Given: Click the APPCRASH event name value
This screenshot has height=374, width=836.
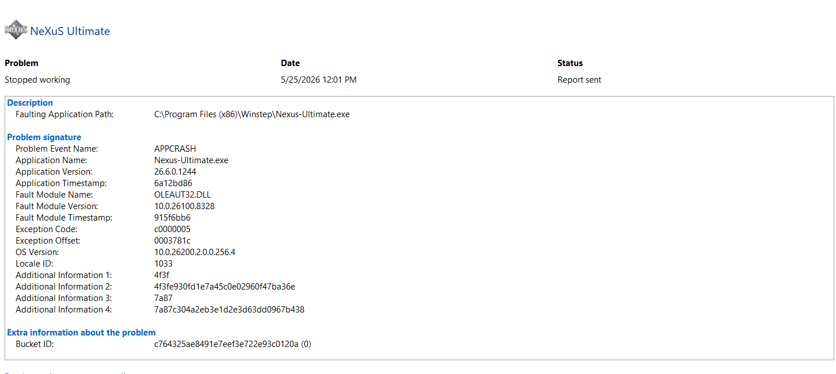Looking at the screenshot, I should (175, 149).
